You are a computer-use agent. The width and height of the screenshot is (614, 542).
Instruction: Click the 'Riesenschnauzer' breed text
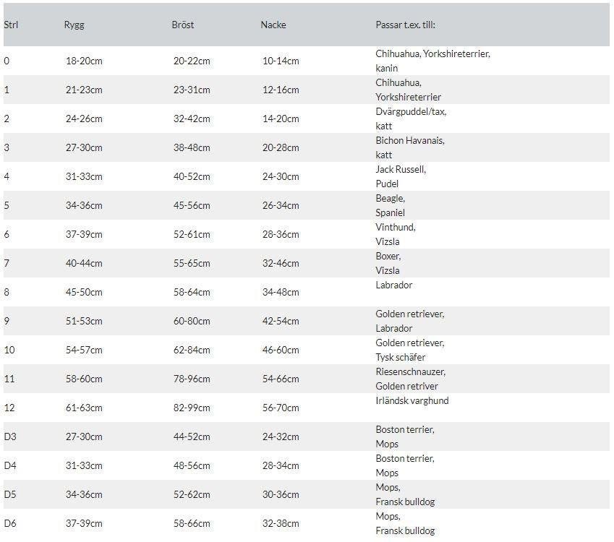[x=410, y=371]
